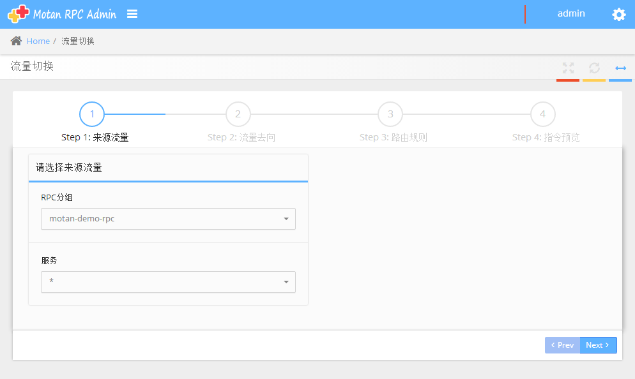Go to step 2 circle 流量去向

[238, 114]
